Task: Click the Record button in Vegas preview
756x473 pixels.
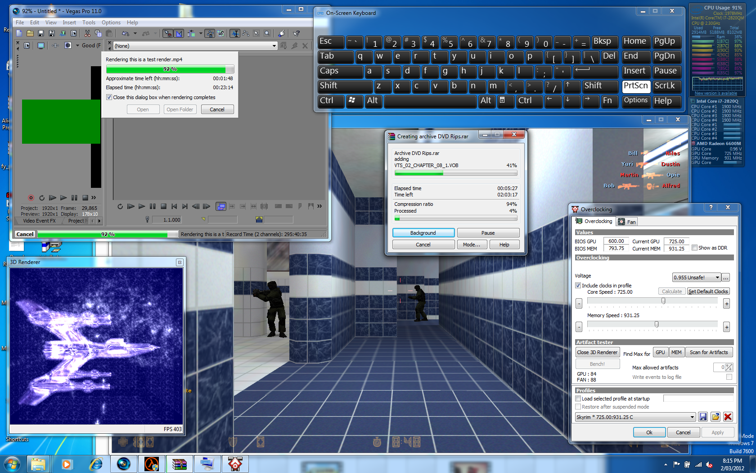Action: pyautogui.click(x=31, y=198)
